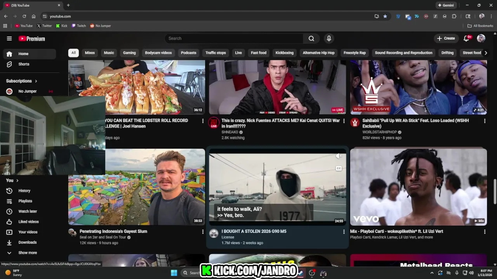Select the Live filter chip
The image size is (497, 279).
tap(238, 53)
